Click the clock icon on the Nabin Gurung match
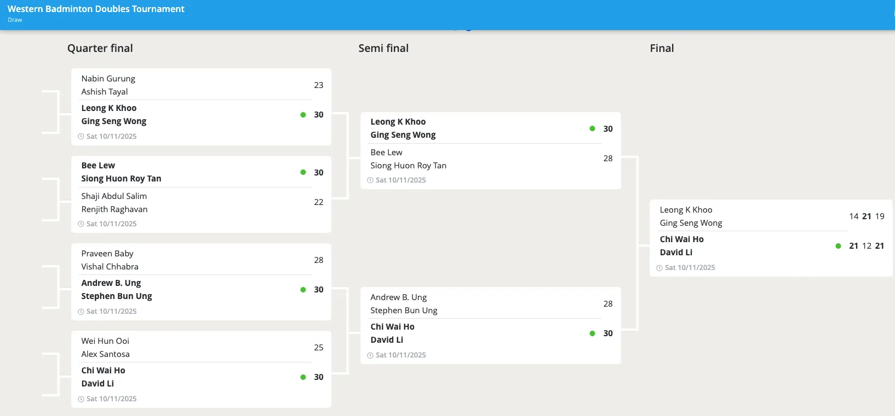The width and height of the screenshot is (895, 416). click(81, 136)
